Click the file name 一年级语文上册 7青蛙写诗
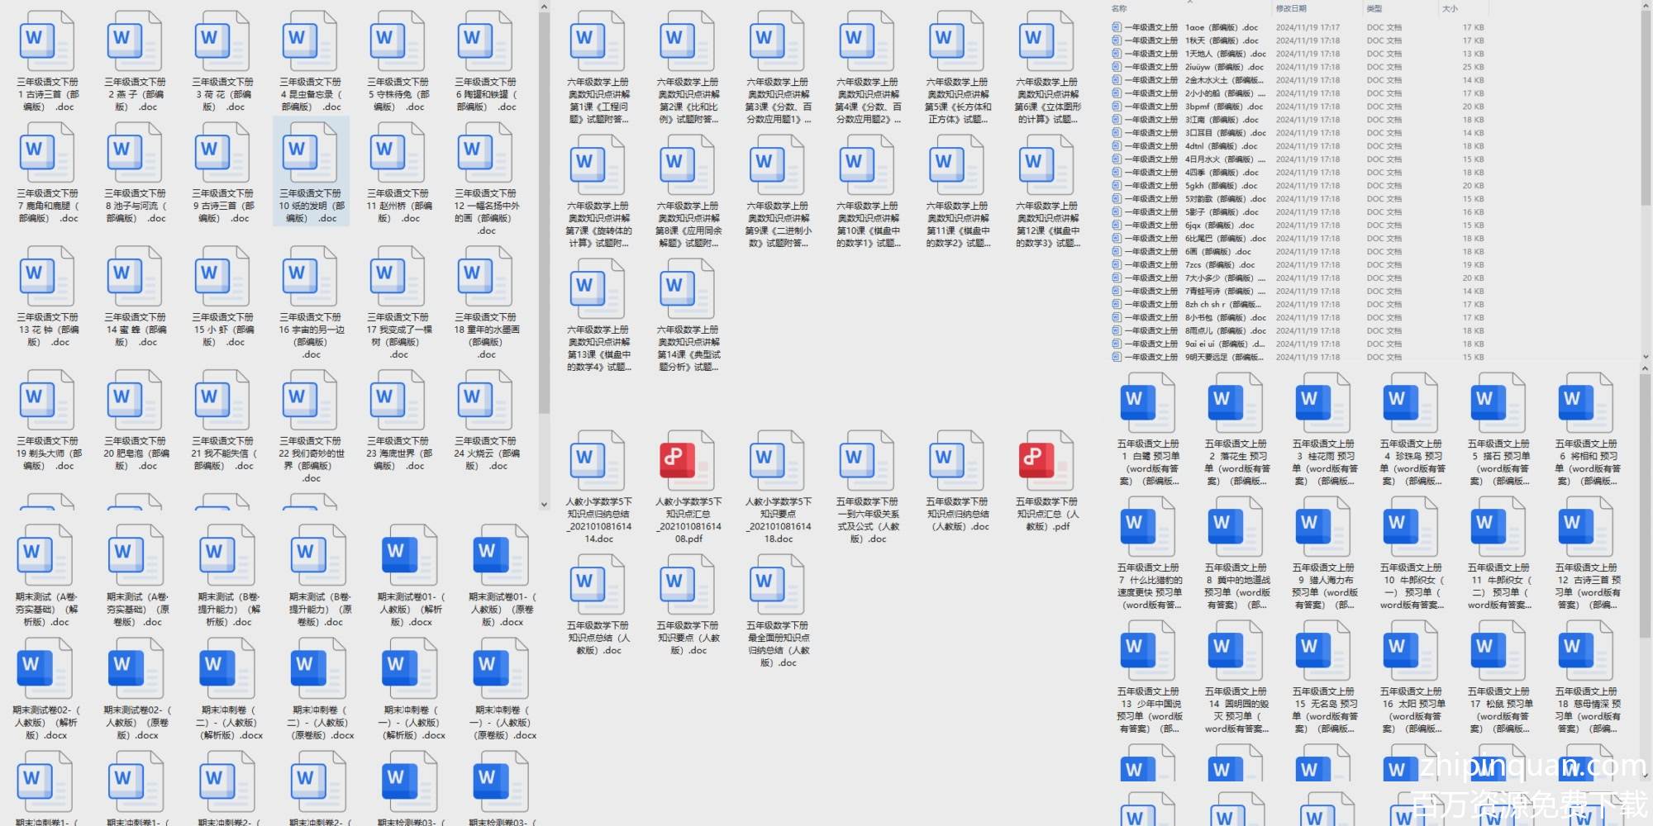Screen dimensions: 1653x826 coord(1194,292)
